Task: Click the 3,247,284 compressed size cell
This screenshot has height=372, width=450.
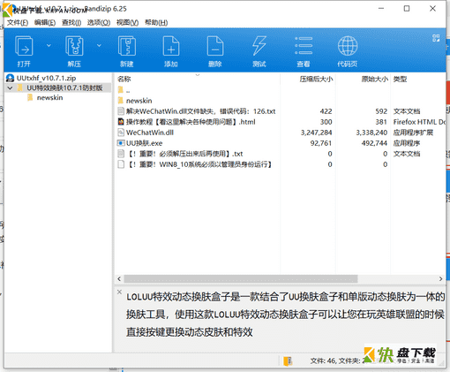Action: (x=316, y=133)
